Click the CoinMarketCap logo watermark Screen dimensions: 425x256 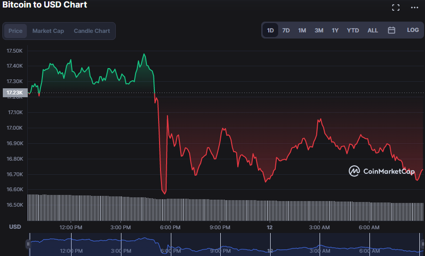(x=382, y=171)
